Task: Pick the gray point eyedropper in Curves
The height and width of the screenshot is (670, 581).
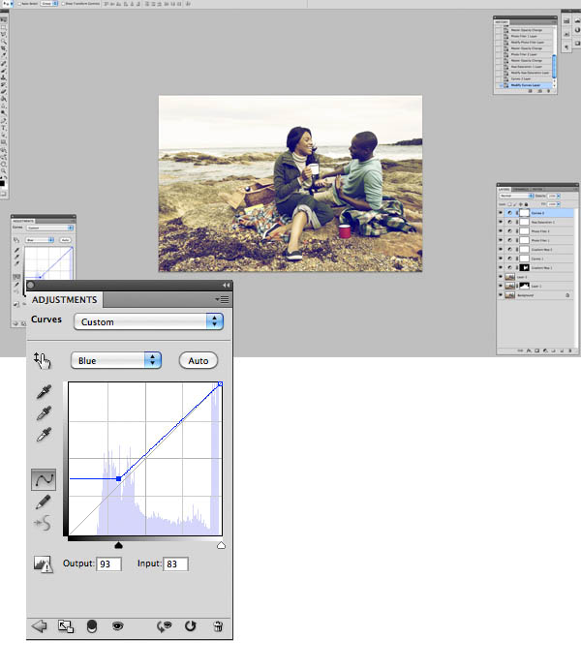Action: click(43, 413)
